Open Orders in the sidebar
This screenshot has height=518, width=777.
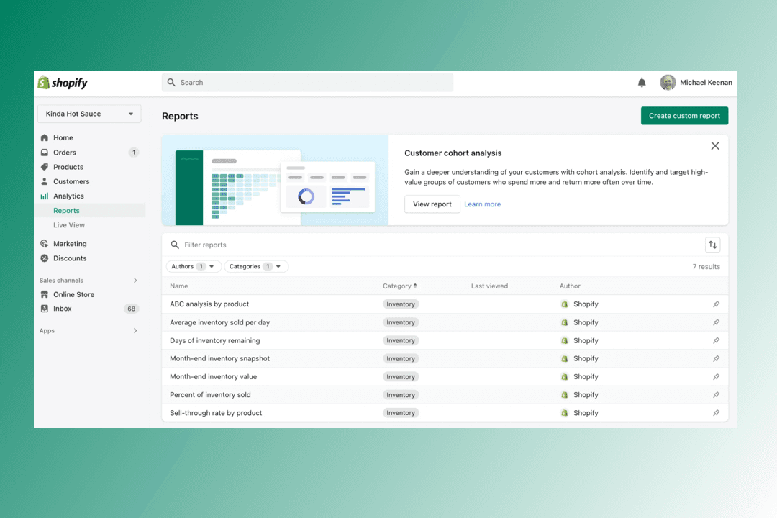click(x=65, y=153)
